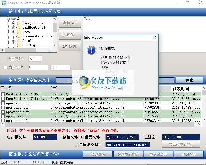Image resolution: width=206 pixels, height=165 pixels.
Task: Click the 删除选定 delete selected button
Action: tap(189, 154)
